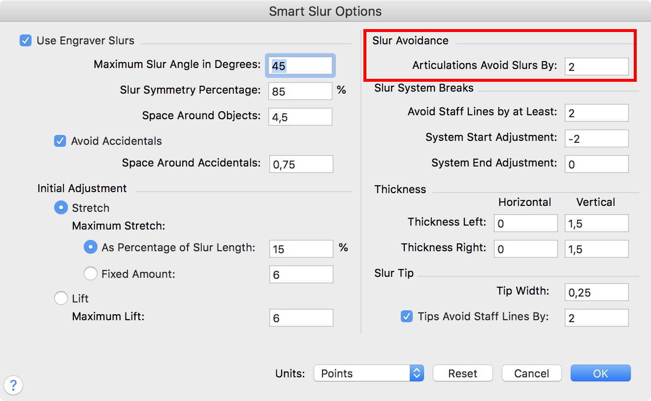651x401 pixels.
Task: Confirm the dialog with OK
Action: pyautogui.click(x=600, y=373)
